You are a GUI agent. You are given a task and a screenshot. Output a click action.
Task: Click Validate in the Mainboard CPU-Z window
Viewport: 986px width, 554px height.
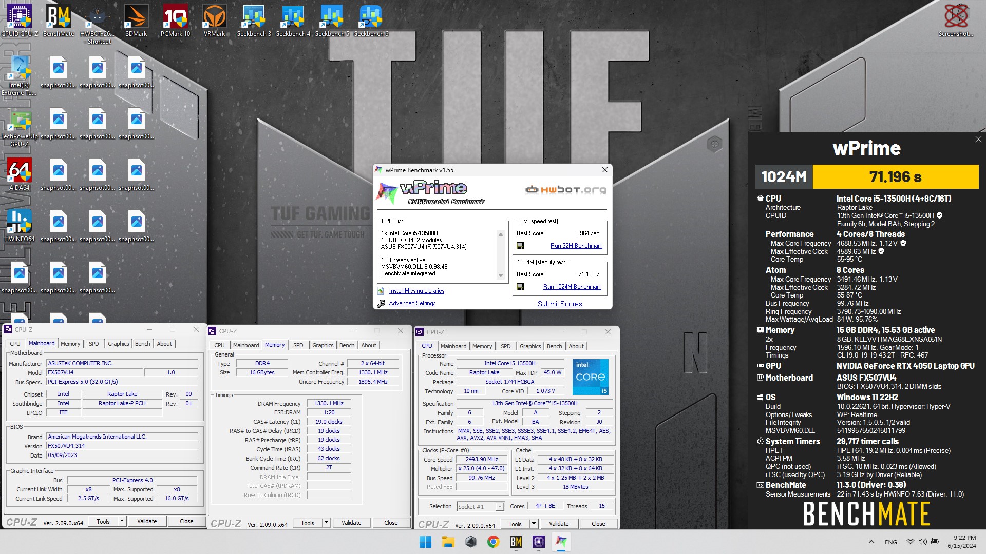pyautogui.click(x=147, y=521)
